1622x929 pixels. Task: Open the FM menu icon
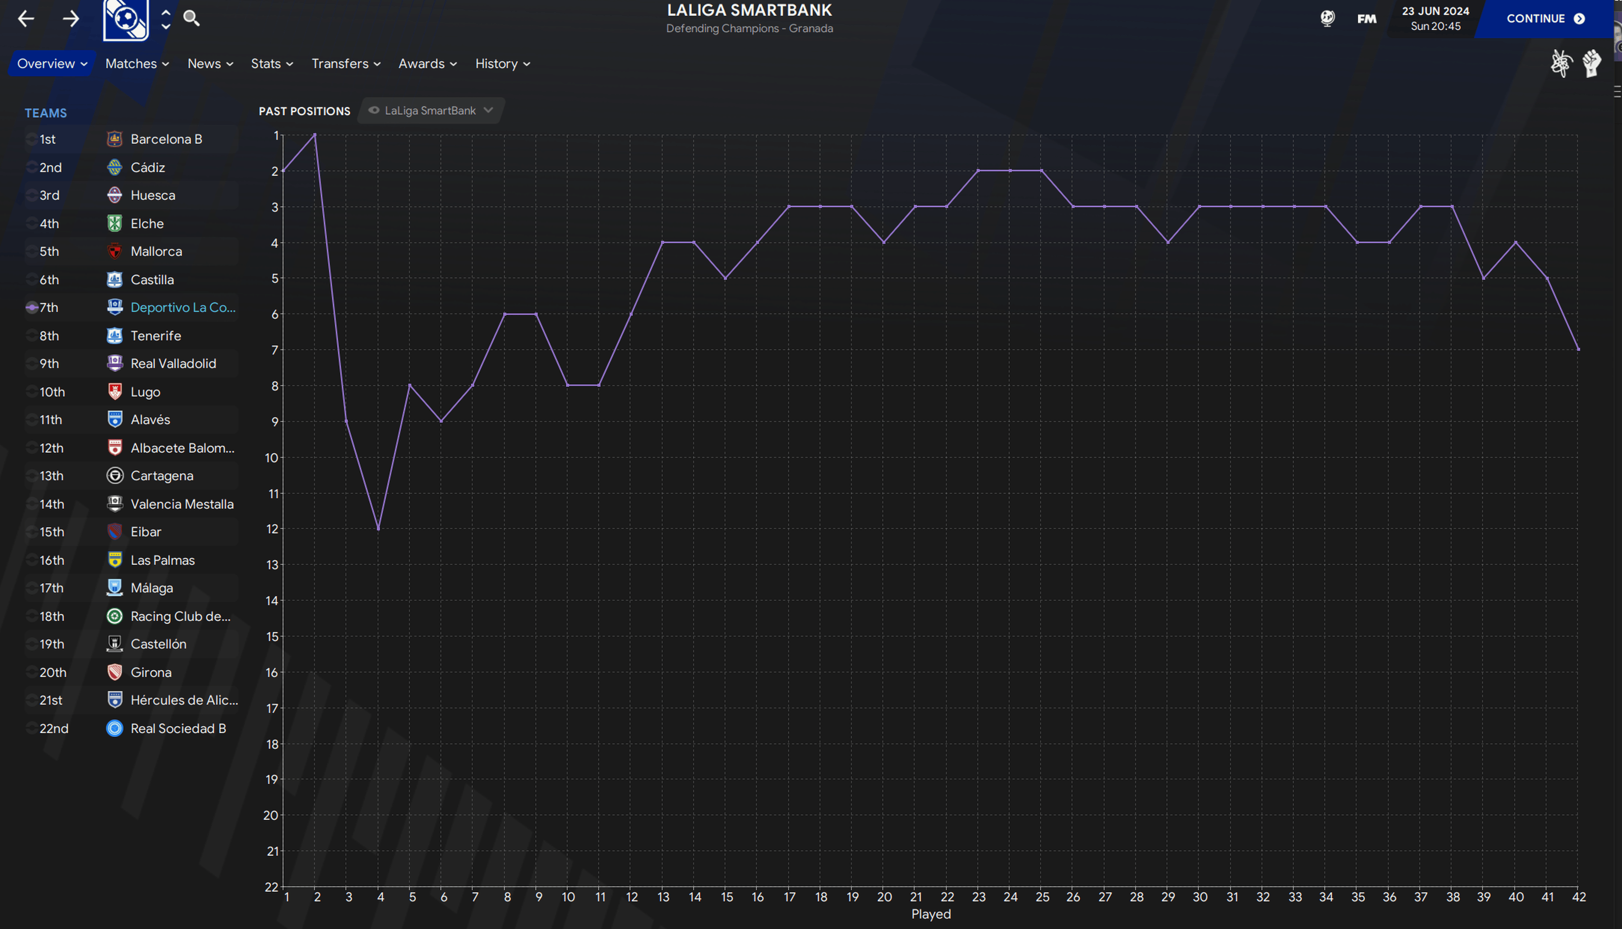pos(1366,18)
